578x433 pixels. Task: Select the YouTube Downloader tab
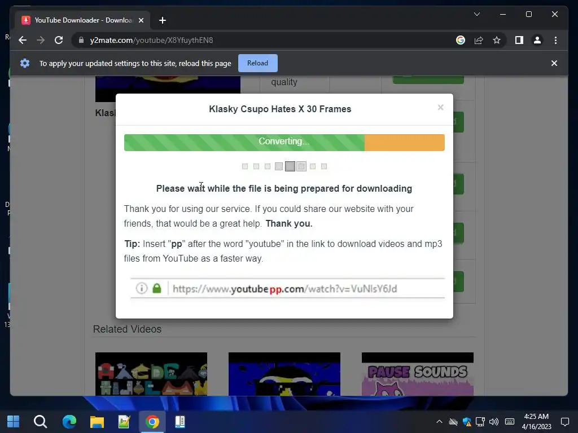(x=83, y=20)
